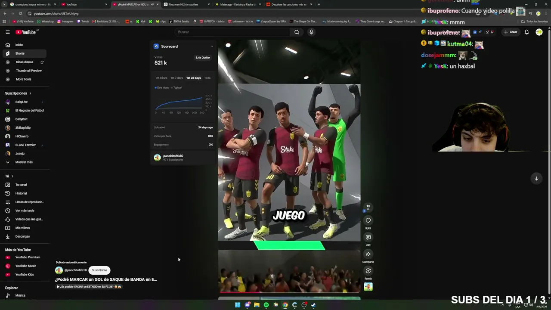The width and height of the screenshot is (551, 310).
Task: Open a new browser tab
Action: 319,4
